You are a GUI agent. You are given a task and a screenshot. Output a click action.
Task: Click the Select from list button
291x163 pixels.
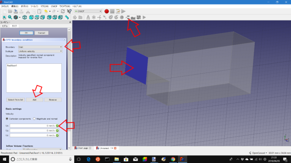tap(15, 100)
